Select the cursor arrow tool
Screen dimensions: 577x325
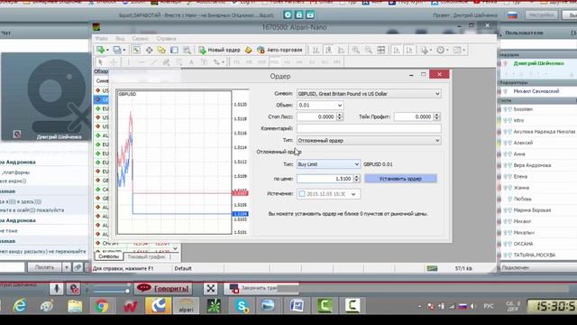point(100,62)
